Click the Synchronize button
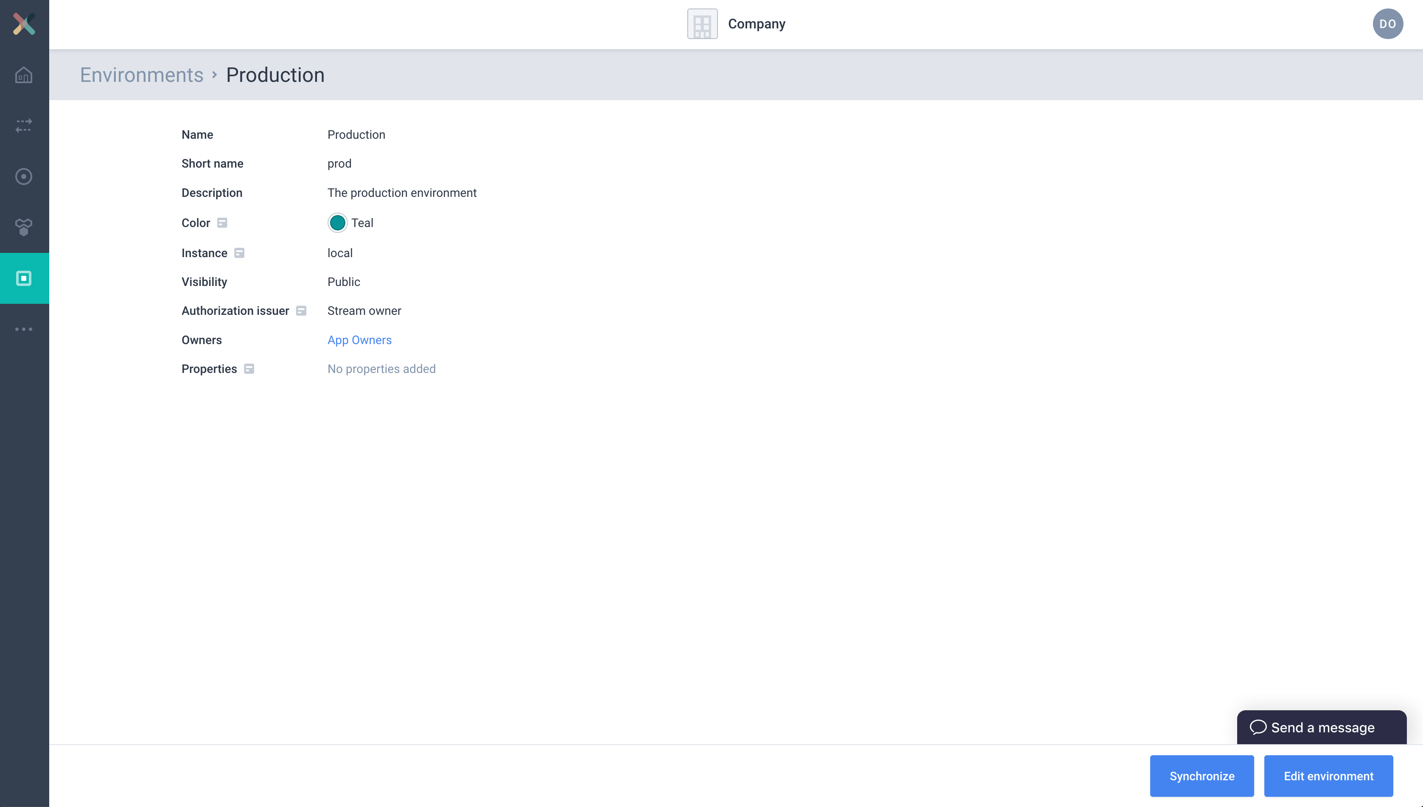The image size is (1423, 807). coord(1202,776)
